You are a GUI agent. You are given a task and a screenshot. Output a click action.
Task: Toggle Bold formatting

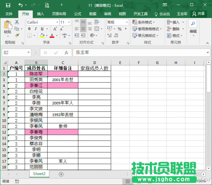coord(29,29)
